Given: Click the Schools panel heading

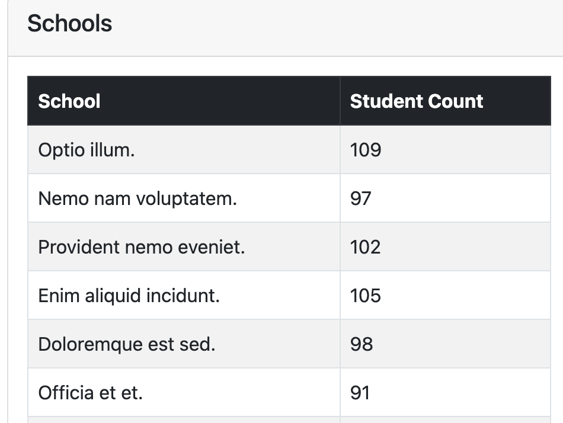Looking at the screenshot, I should [70, 23].
